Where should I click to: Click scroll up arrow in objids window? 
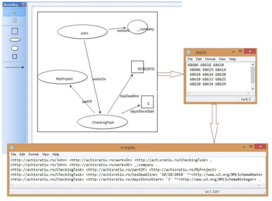click(x=252, y=65)
